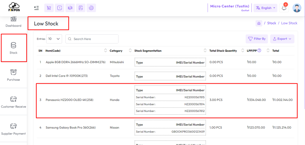
Task: Open the English language dropdown
Action: (x=265, y=8)
